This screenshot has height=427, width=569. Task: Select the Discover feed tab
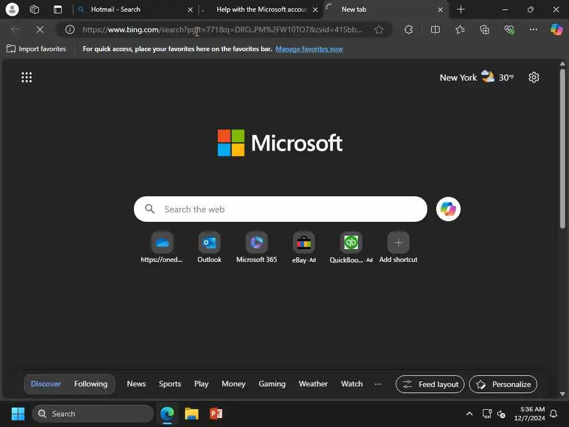click(46, 384)
